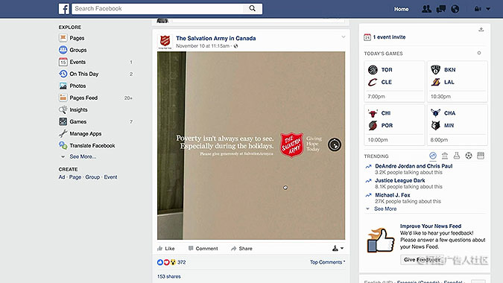Viewport: 503px width, 283px height.
Task: Open the post options chevron
Action: coord(344,36)
